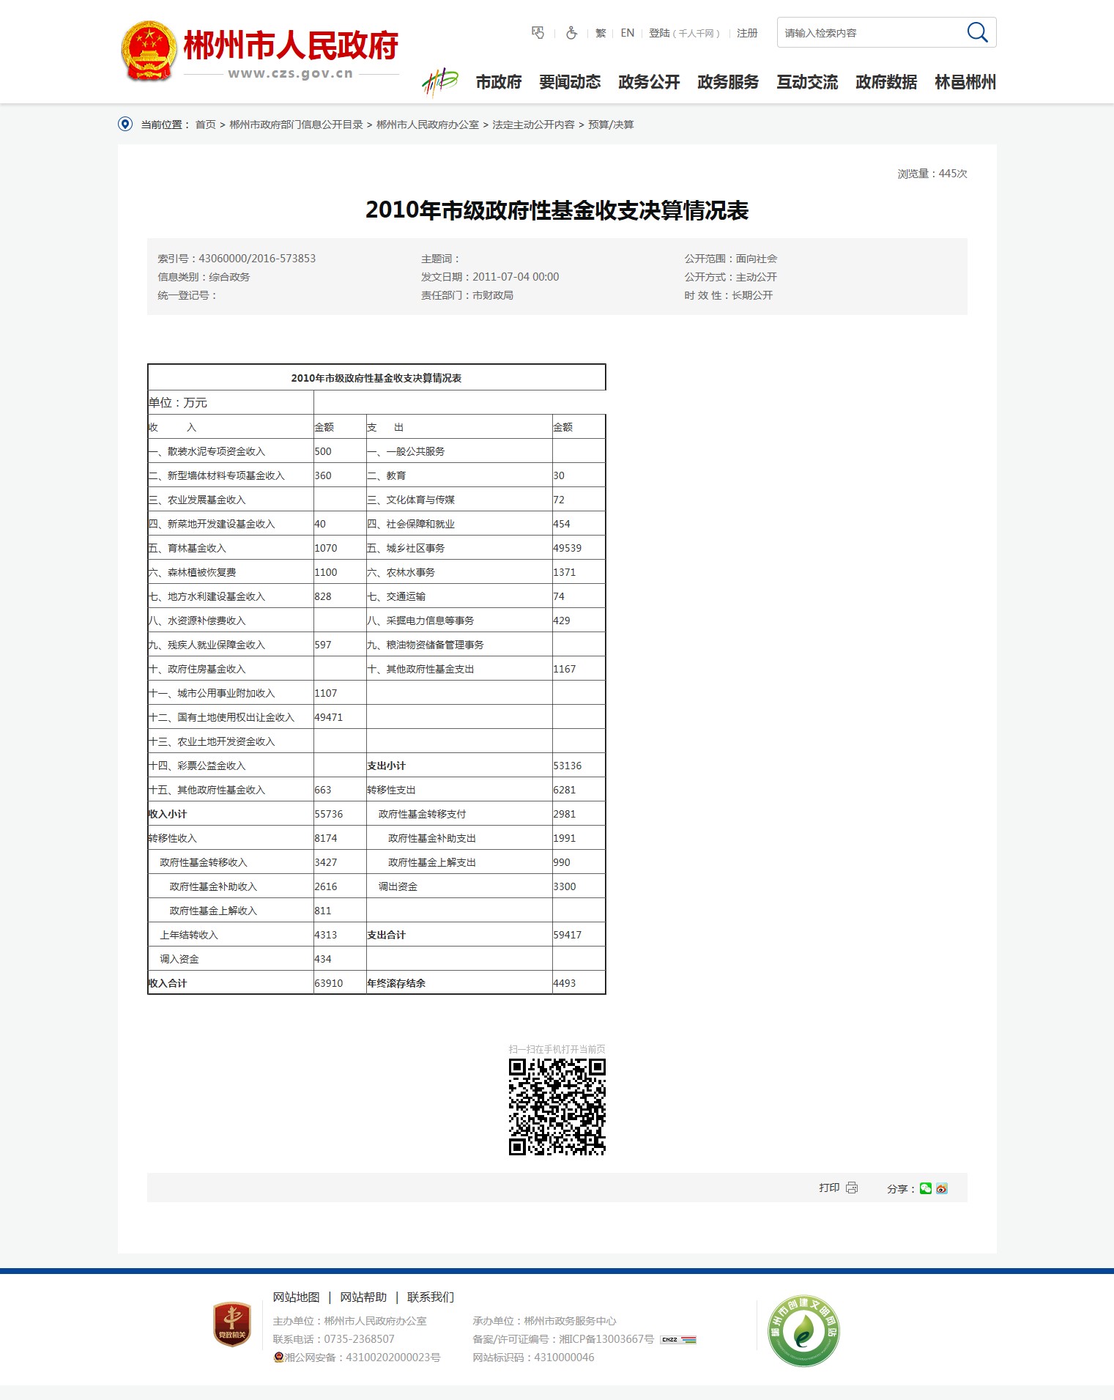This screenshot has width=1114, height=1400.
Task: Click the QR code image
Action: pos(557,1107)
